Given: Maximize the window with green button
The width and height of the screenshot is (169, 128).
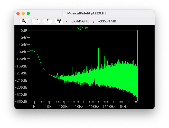Looking at the screenshot, I should pyautogui.click(x=28, y=13).
